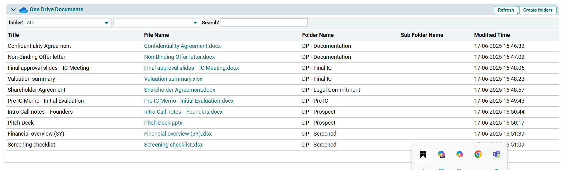The image size is (562, 170).
Task: Click the black bookmark-shaped tray icon
Action: (423, 154)
